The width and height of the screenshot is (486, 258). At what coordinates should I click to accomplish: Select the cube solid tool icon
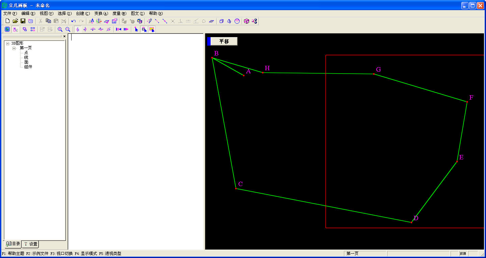tap(221, 21)
